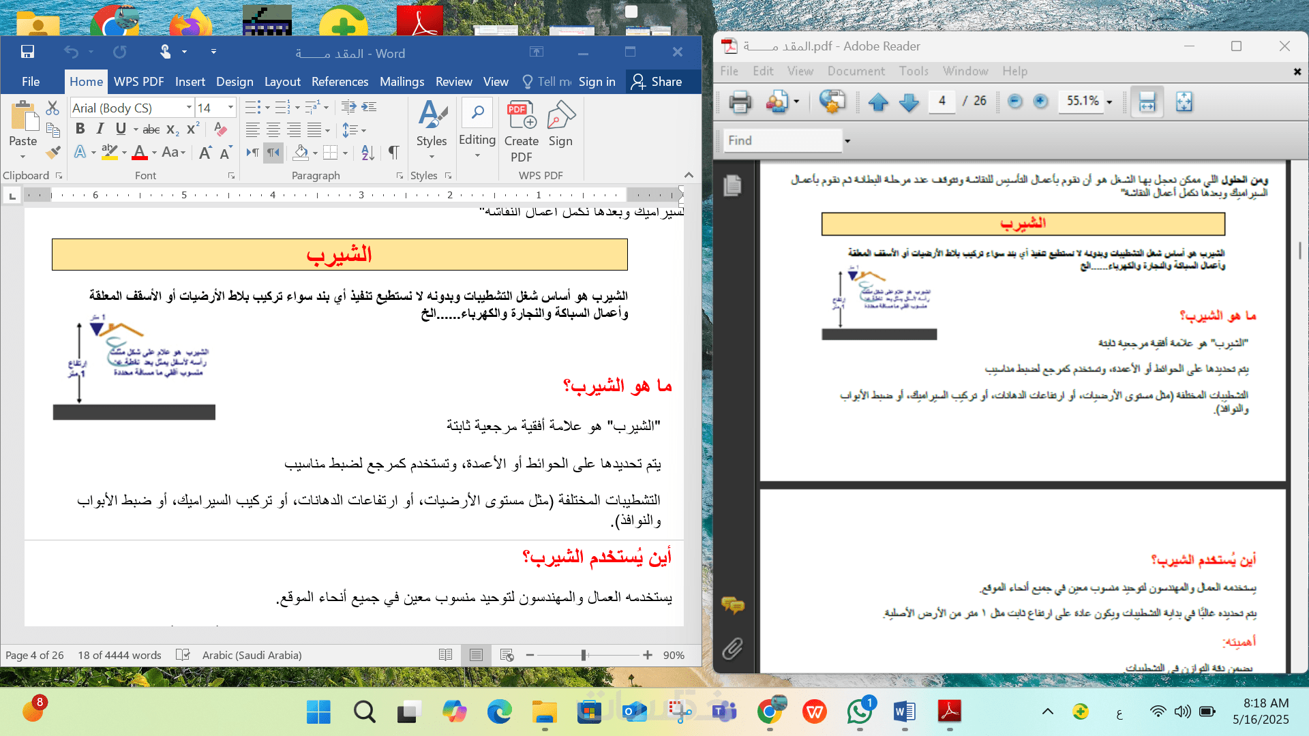The width and height of the screenshot is (1309, 736).
Task: Click the Format Painter brush icon
Action: (52, 152)
